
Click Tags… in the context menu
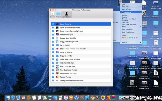[x=124, y=35]
